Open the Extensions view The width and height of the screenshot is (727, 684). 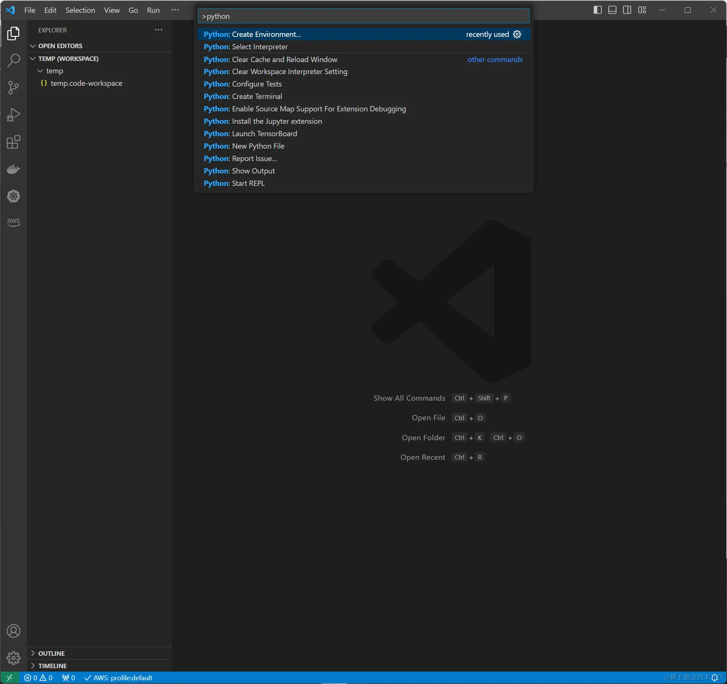pyautogui.click(x=14, y=142)
